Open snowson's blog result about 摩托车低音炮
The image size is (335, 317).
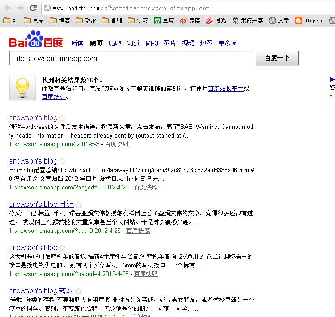click(33, 247)
